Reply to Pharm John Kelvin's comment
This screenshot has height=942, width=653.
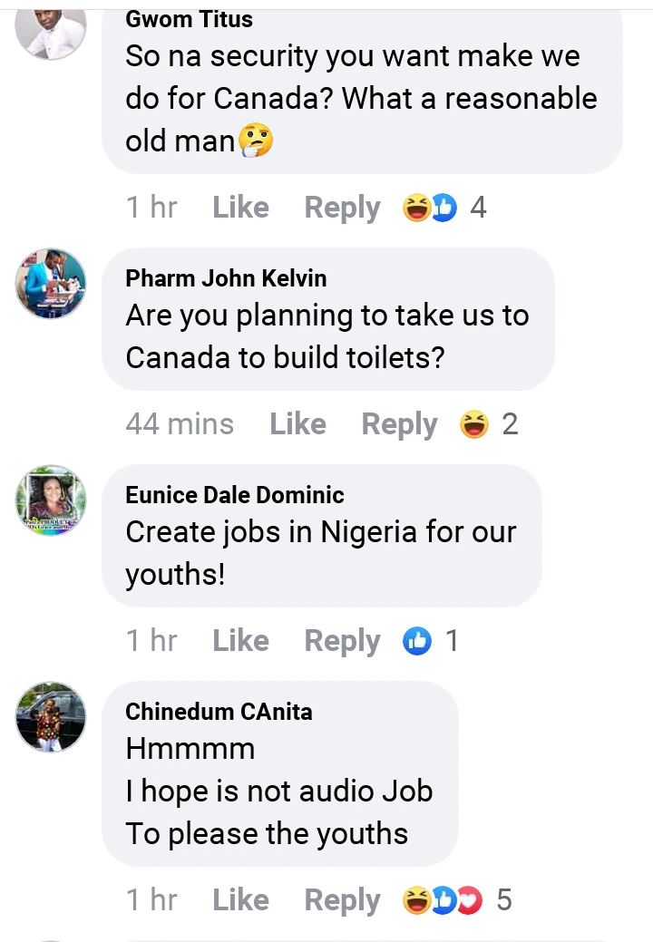[x=399, y=424]
